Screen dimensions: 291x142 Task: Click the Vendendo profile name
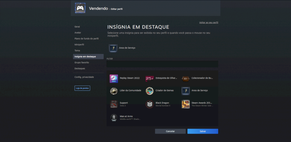pos(98,8)
